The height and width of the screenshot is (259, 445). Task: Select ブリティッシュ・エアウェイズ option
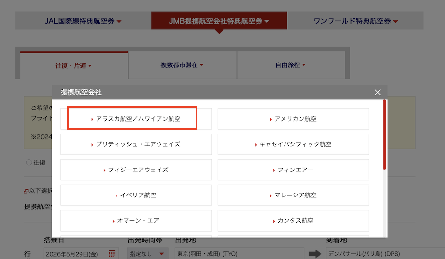(136, 144)
